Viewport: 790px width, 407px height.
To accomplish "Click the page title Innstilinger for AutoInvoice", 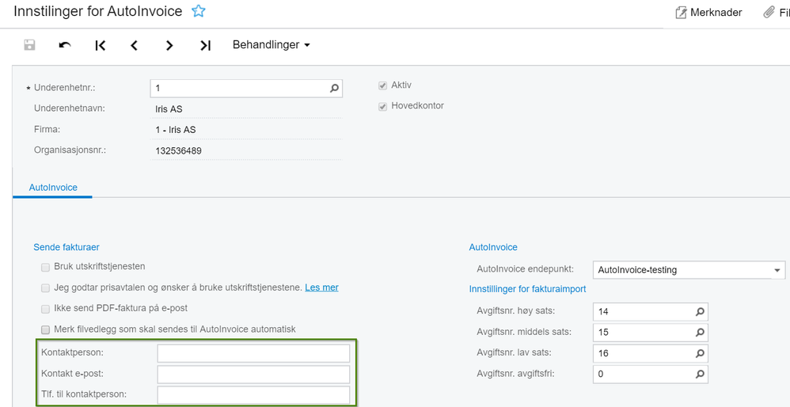I will (x=97, y=12).
